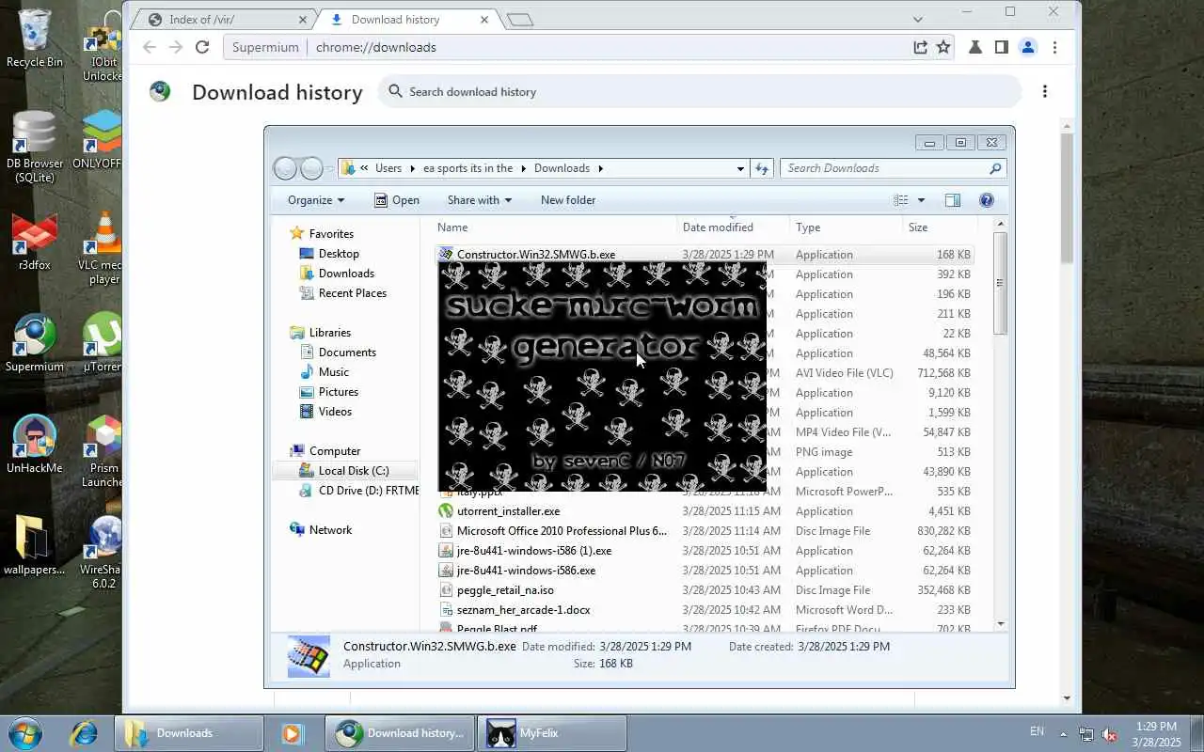Select Downloads in the navigation pane
The height and width of the screenshot is (752, 1204).
tap(337, 274)
